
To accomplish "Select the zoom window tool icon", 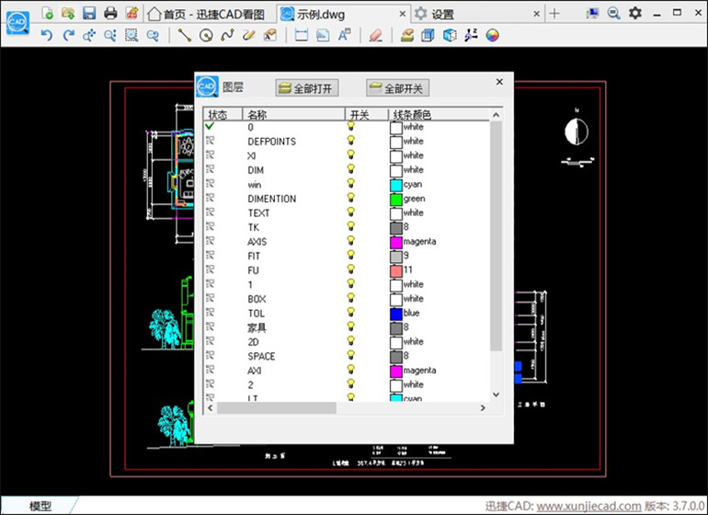I will [131, 35].
